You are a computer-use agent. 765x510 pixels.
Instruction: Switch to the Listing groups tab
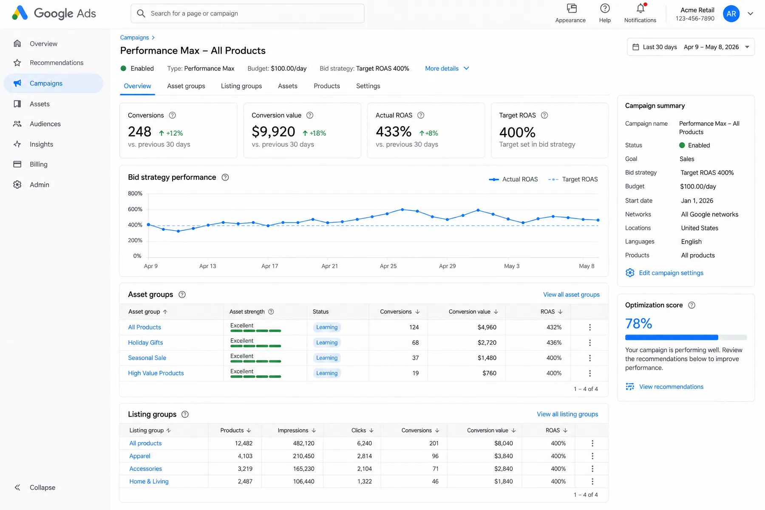(241, 86)
